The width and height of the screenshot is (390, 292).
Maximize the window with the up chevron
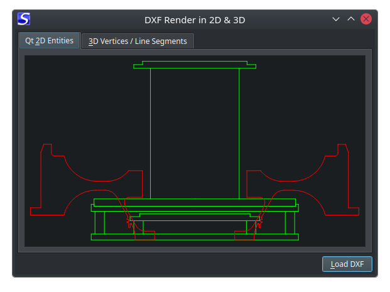(351, 19)
